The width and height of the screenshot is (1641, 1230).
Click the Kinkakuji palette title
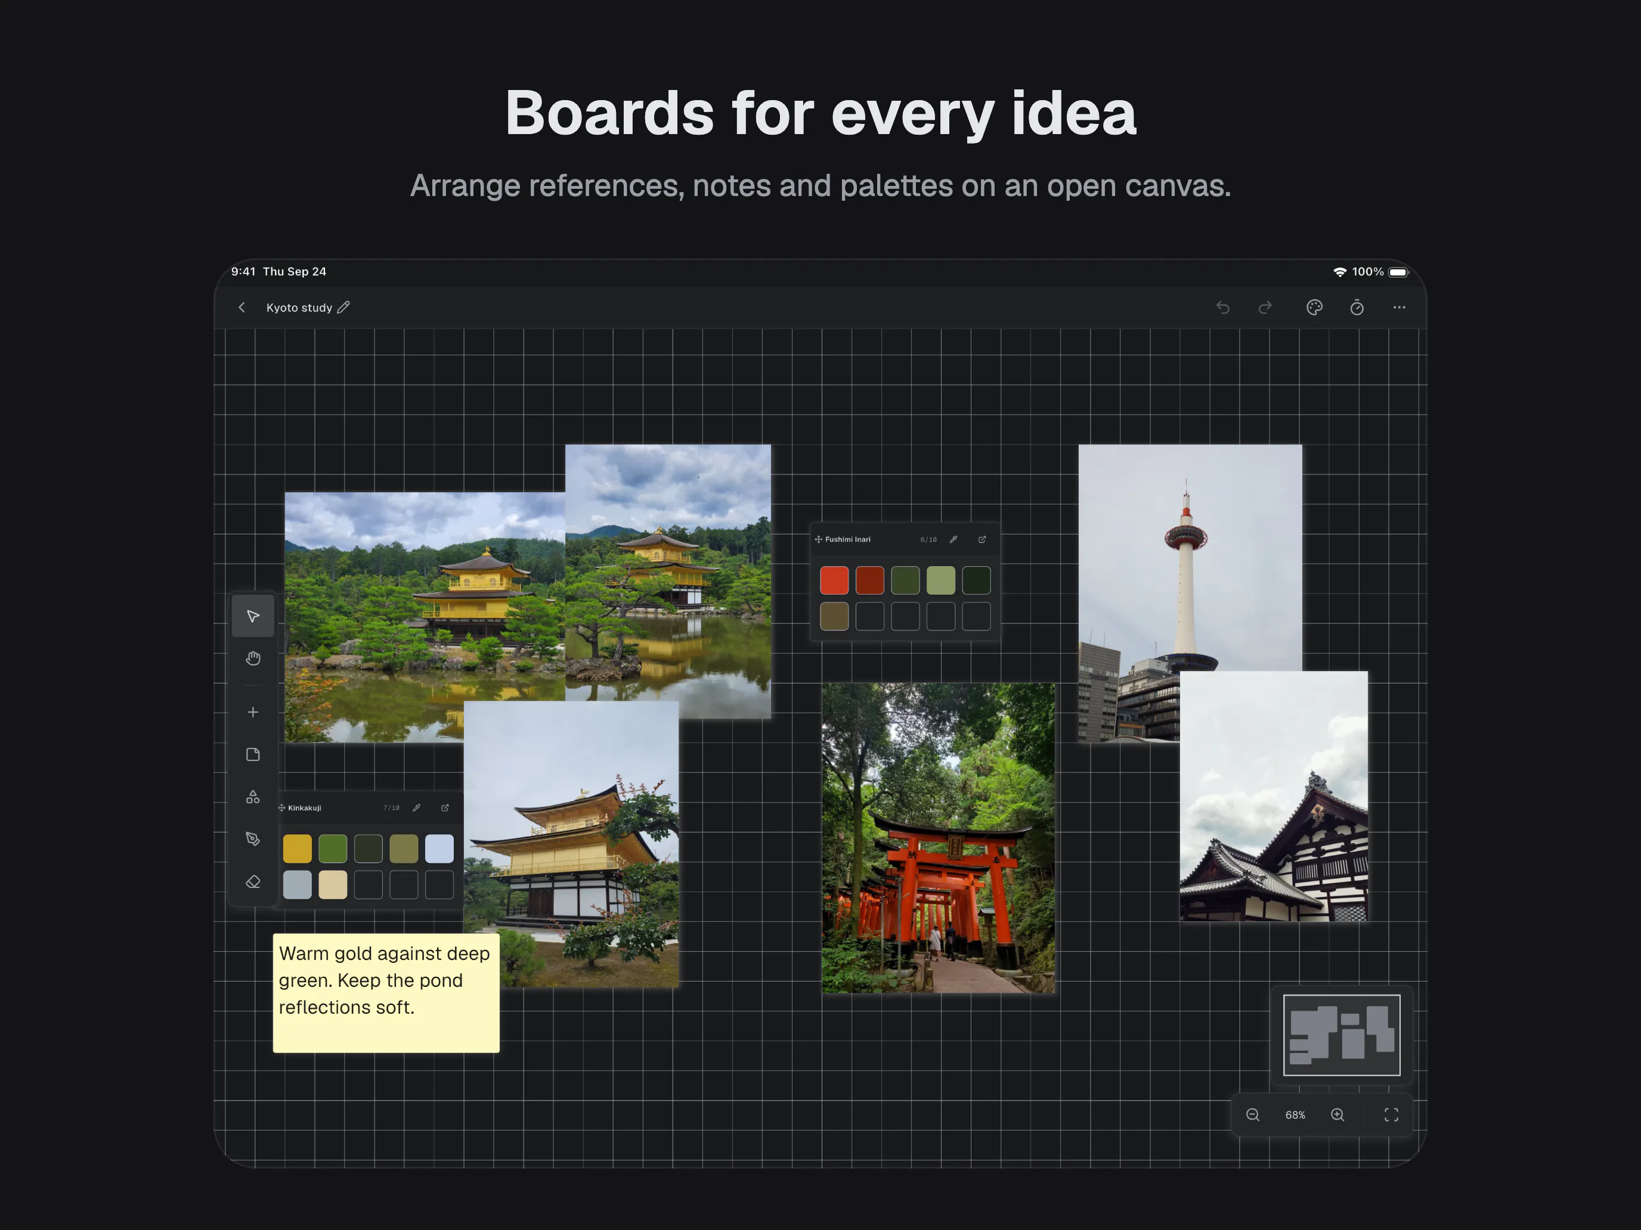tap(304, 808)
